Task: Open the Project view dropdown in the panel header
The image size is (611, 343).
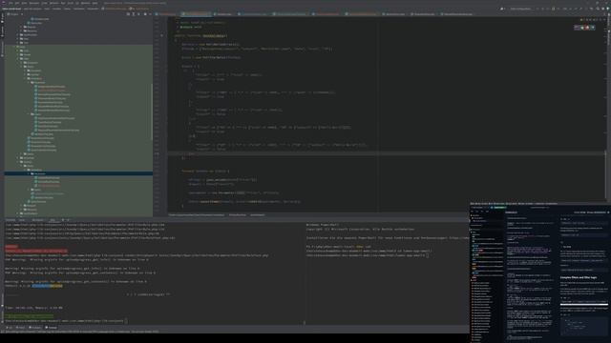Action: click(x=15, y=14)
